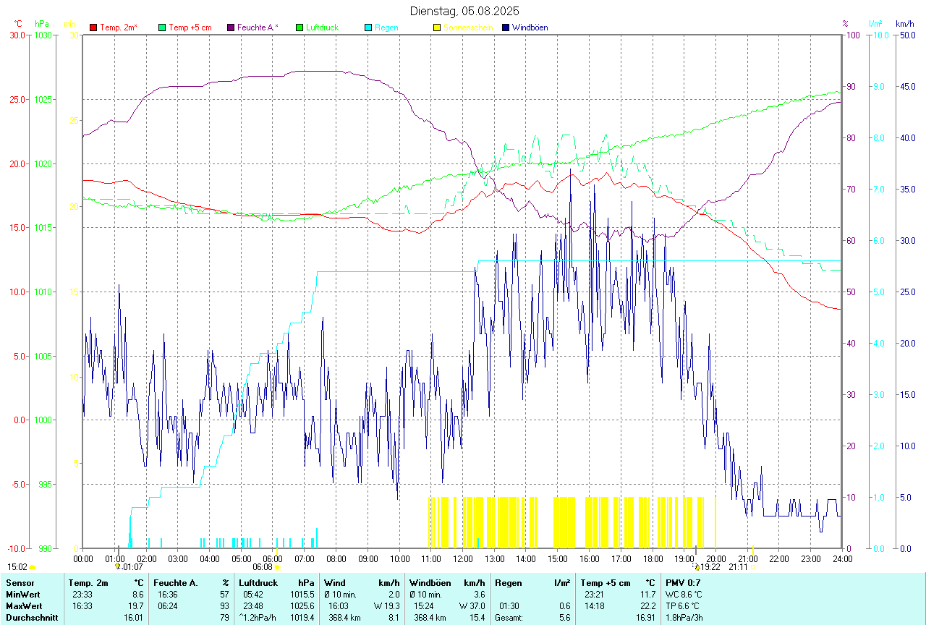
Task: Click the sunrise sun icon at 06:08
Action: (276, 568)
